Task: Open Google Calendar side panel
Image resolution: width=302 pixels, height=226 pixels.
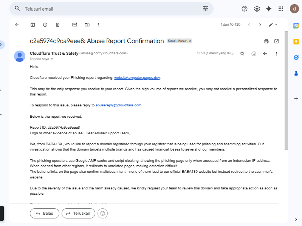Action: (x=296, y=26)
